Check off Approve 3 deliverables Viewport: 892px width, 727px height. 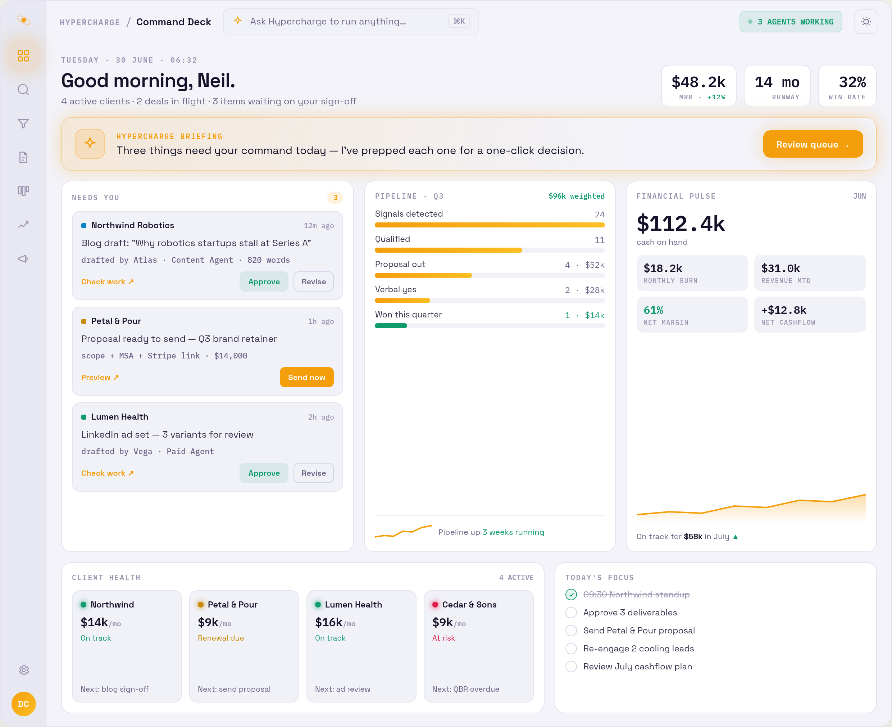coord(571,613)
